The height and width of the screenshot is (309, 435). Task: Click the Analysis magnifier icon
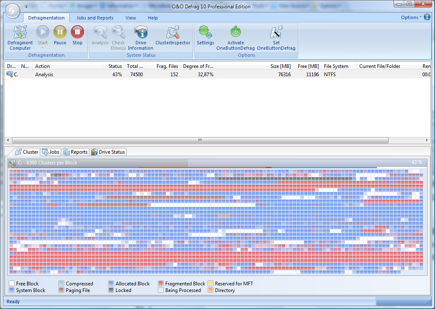pos(100,32)
